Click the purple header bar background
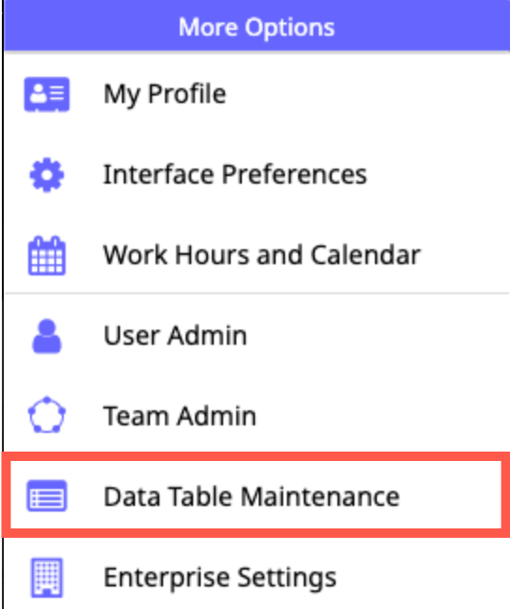 point(420,25)
